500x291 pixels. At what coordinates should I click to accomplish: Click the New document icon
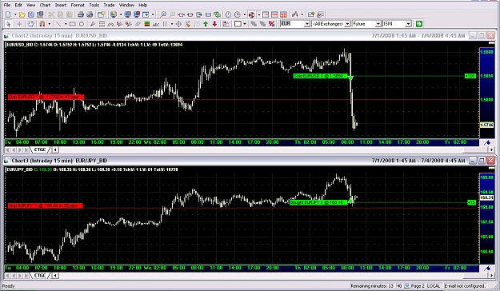coord(9,14)
